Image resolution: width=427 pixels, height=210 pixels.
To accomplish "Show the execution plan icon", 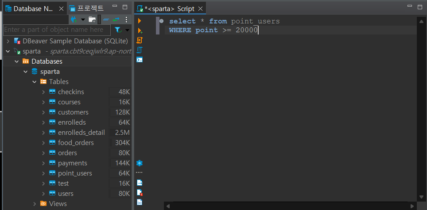I will (x=140, y=50).
